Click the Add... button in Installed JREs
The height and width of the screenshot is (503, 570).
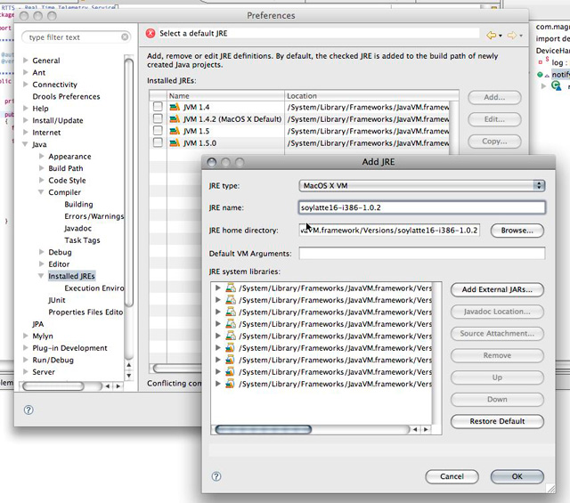pos(494,97)
